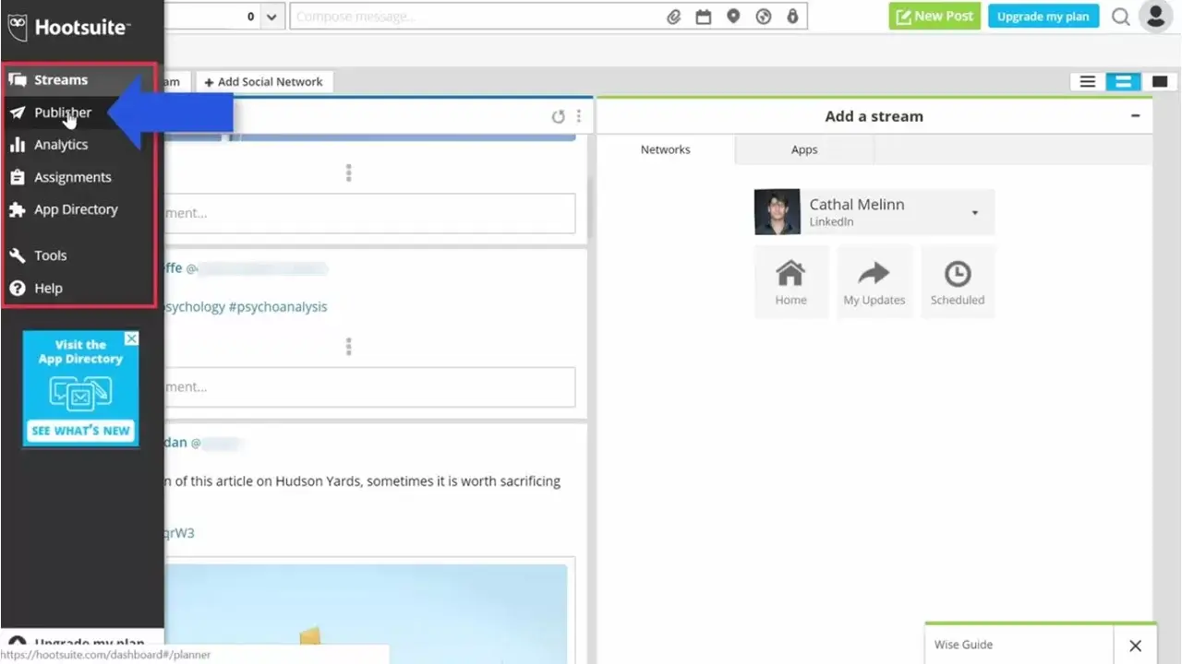This screenshot has width=1182, height=664.
Task: Open first post's three-dot more menu
Action: [x=349, y=172]
